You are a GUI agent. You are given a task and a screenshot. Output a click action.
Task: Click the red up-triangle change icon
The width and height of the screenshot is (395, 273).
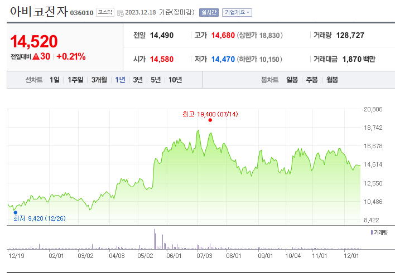pyautogui.click(x=36, y=56)
